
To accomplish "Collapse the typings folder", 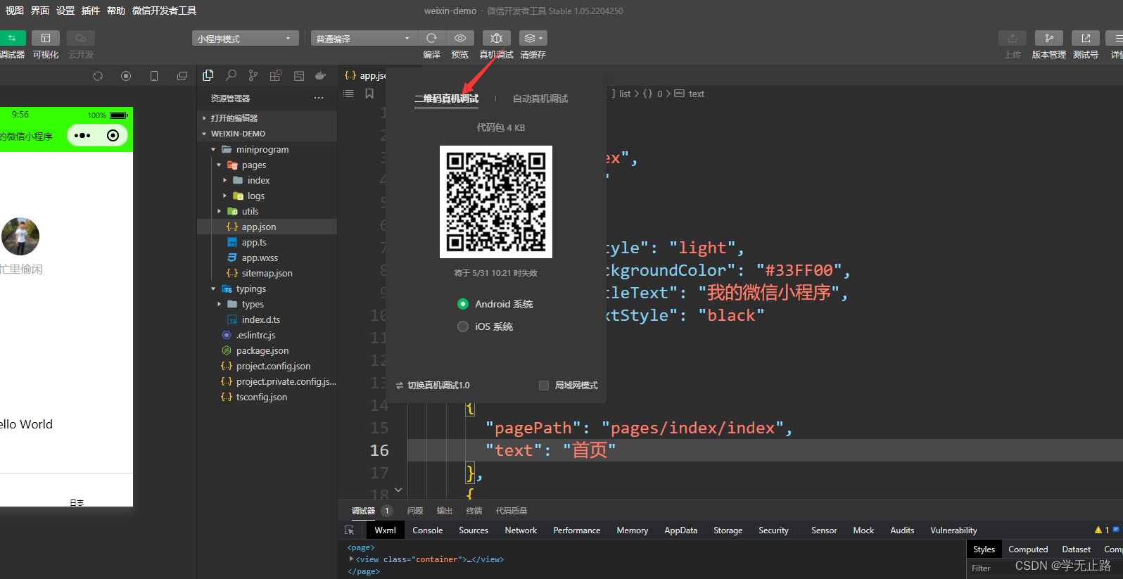I will coord(213,288).
